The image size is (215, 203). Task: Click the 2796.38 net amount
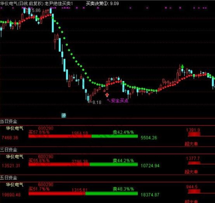click(80, 161)
